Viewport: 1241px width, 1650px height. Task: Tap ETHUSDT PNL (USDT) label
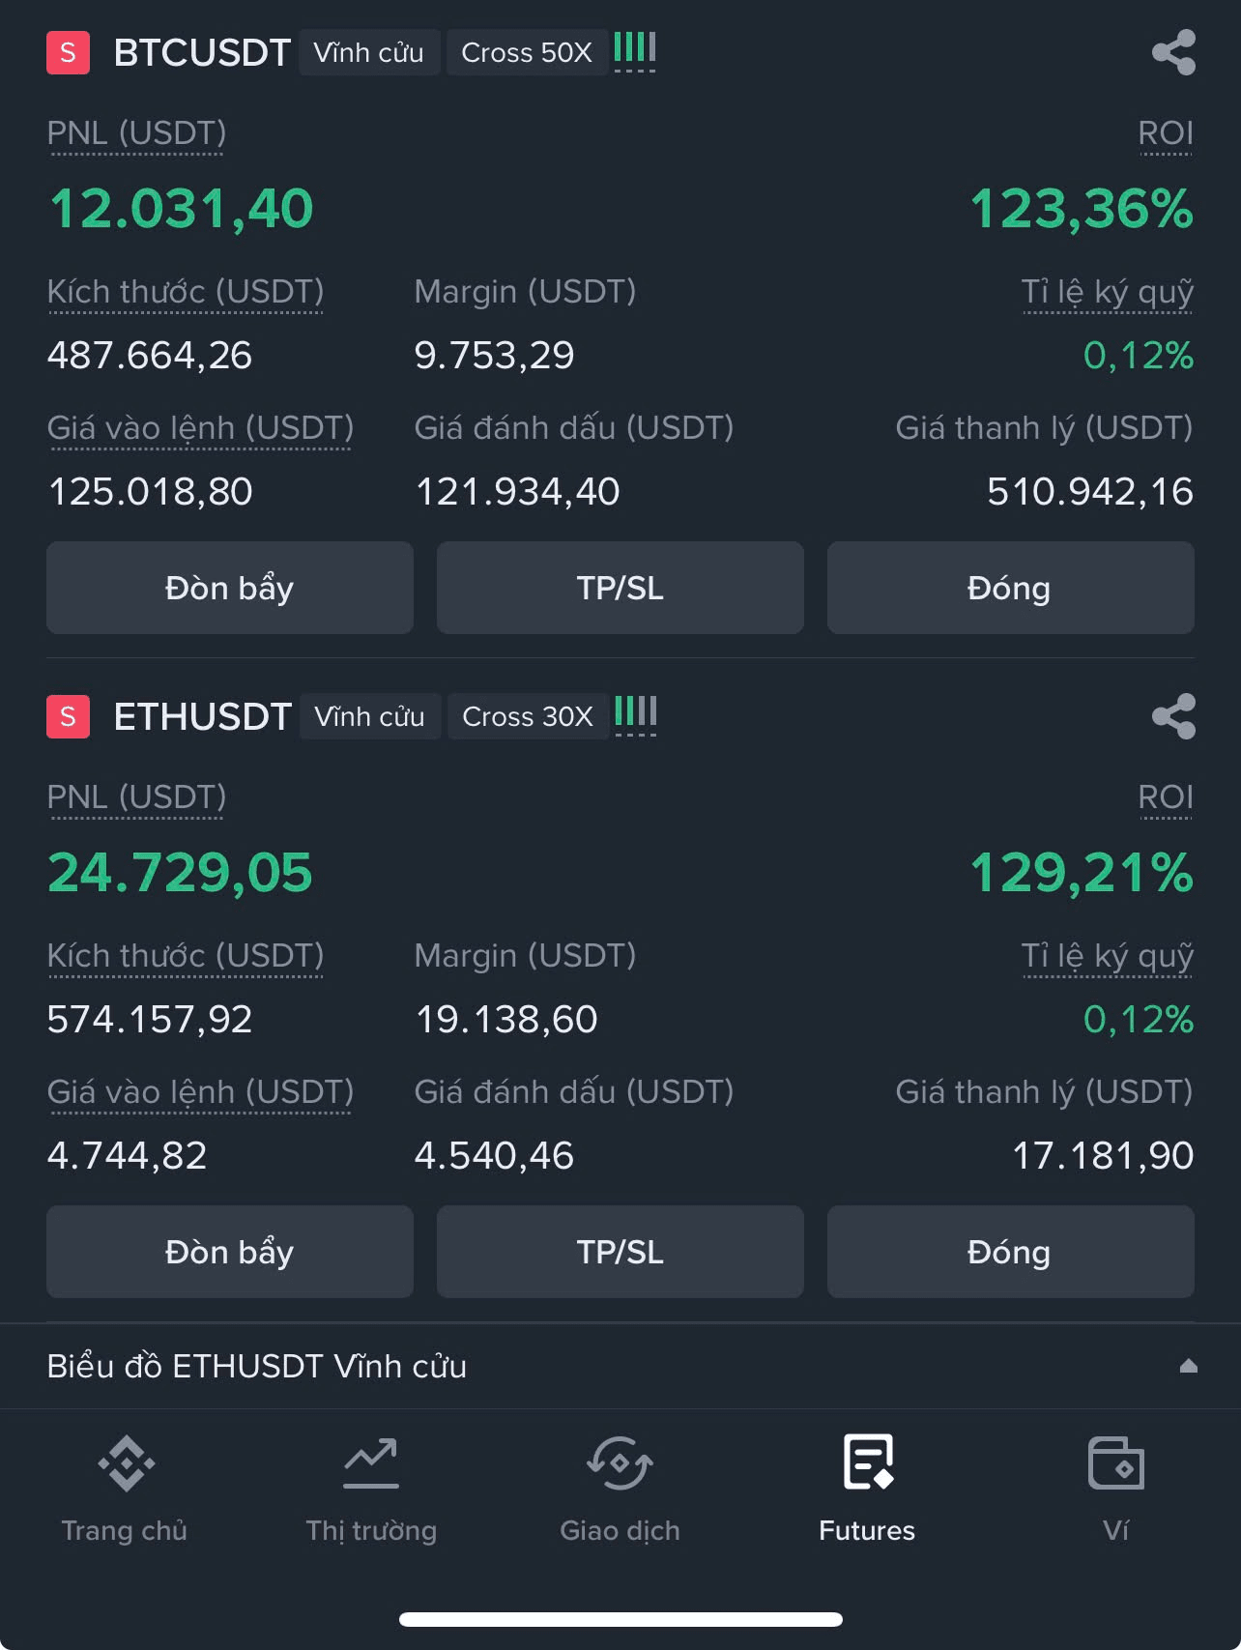pyautogui.click(x=136, y=797)
